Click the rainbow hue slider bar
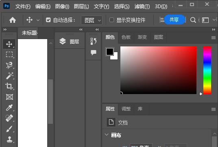Screen dimensions: 218x147 pos(207,70)
